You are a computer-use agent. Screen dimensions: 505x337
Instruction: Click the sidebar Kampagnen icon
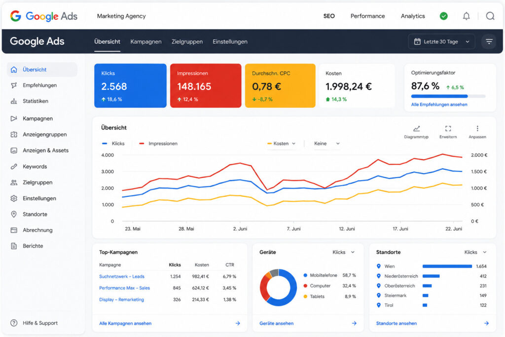tap(14, 118)
